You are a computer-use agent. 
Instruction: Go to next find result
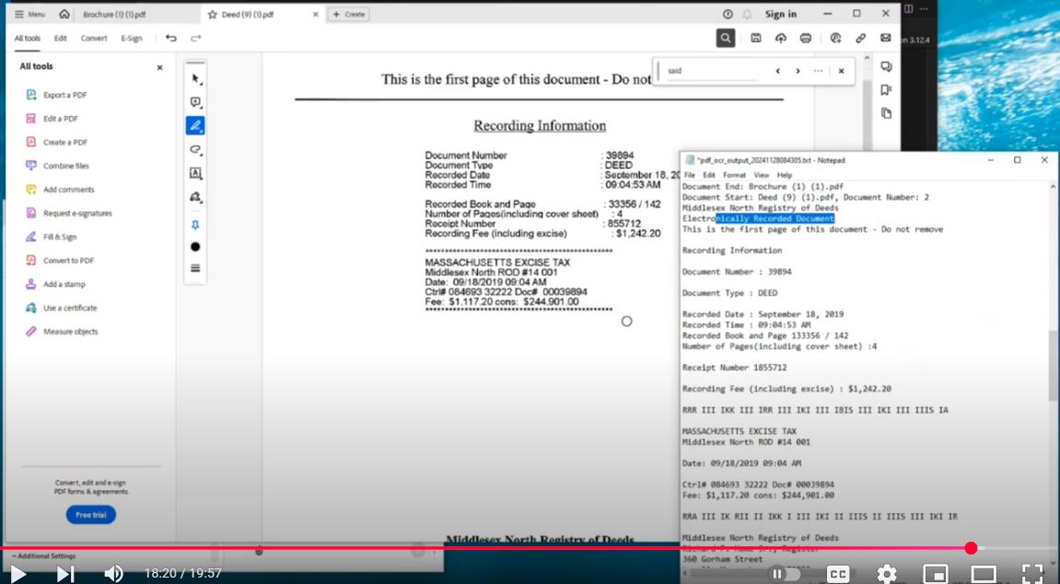pos(798,71)
